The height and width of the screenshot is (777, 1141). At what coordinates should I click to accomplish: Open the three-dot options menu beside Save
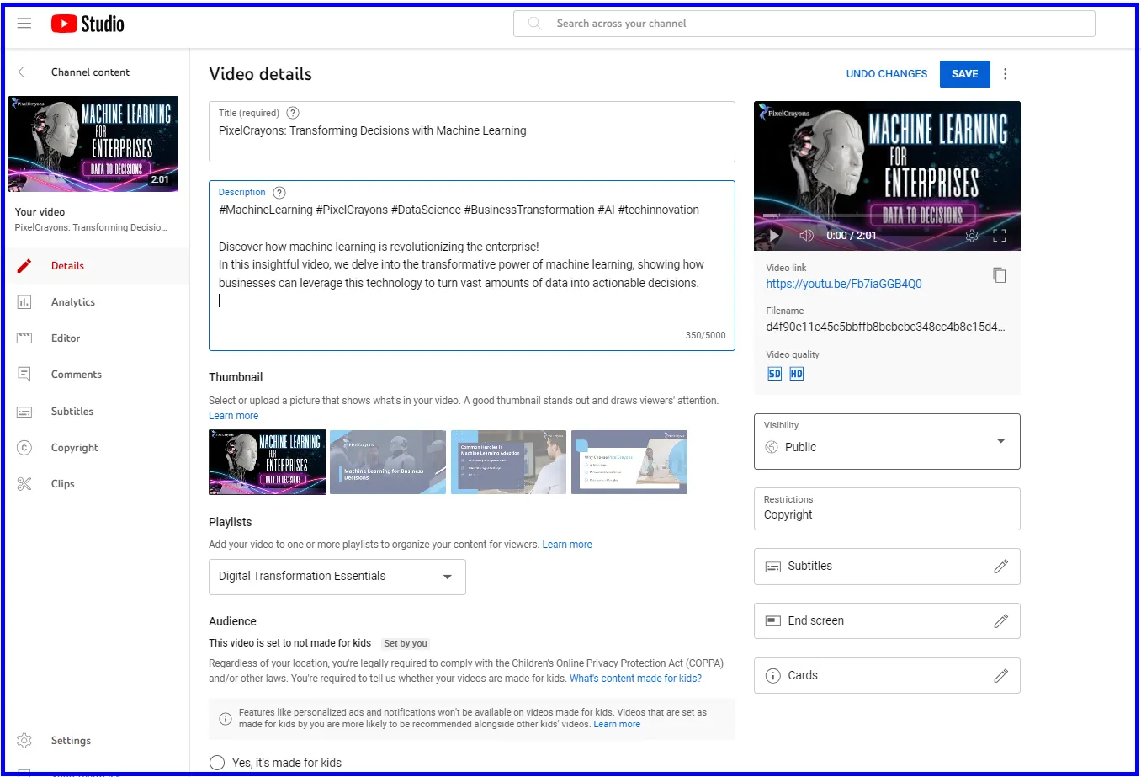click(1006, 74)
